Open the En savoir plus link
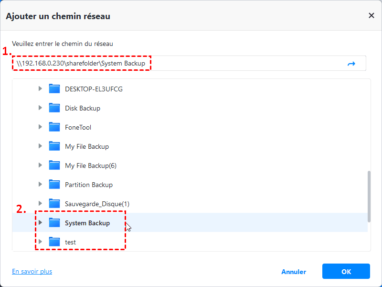This screenshot has width=382, height=287. click(x=32, y=271)
